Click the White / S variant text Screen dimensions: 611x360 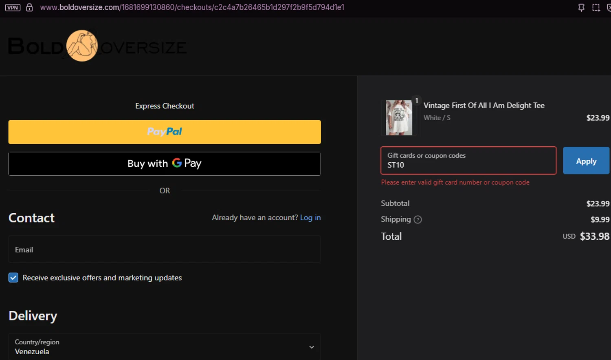(x=437, y=118)
